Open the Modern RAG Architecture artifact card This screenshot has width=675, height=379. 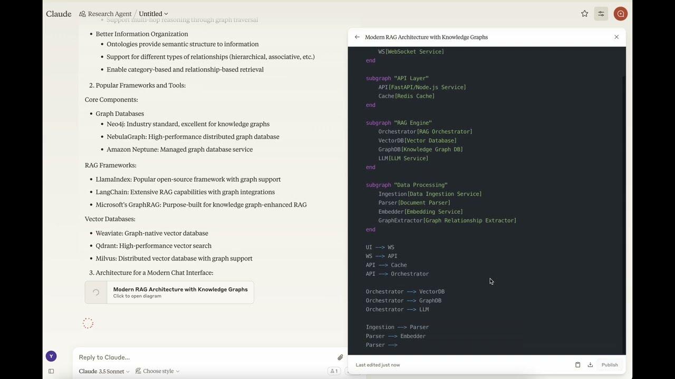(169, 292)
